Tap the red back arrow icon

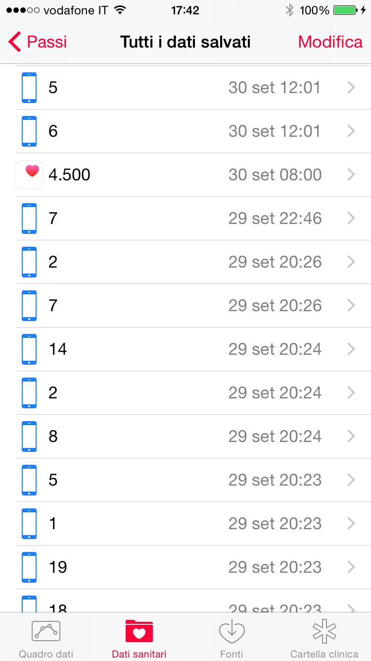point(15,42)
